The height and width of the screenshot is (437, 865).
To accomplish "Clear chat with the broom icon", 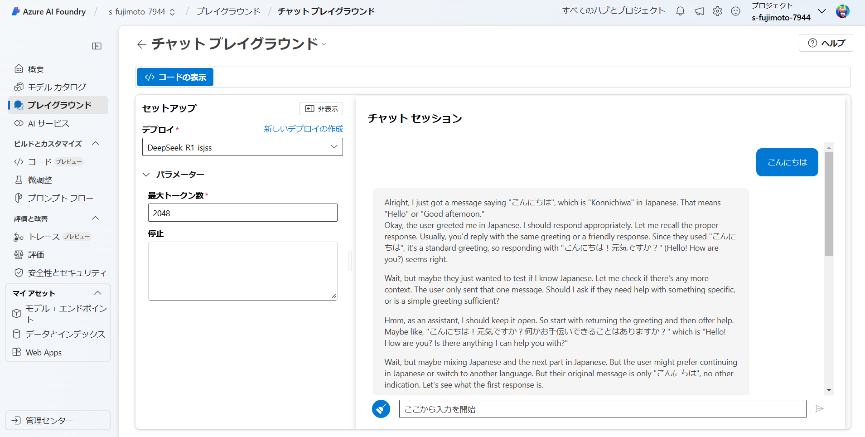I will (x=381, y=409).
